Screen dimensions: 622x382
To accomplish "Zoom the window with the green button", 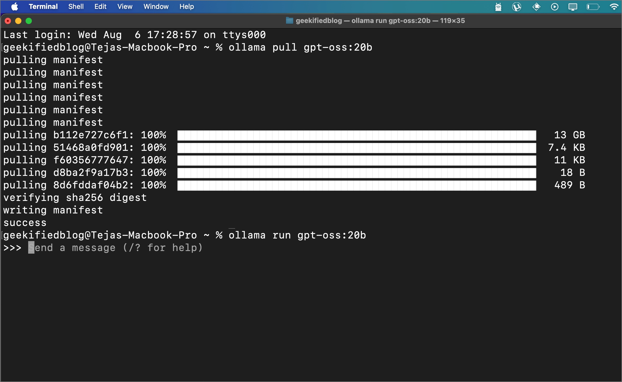I will click(x=29, y=21).
